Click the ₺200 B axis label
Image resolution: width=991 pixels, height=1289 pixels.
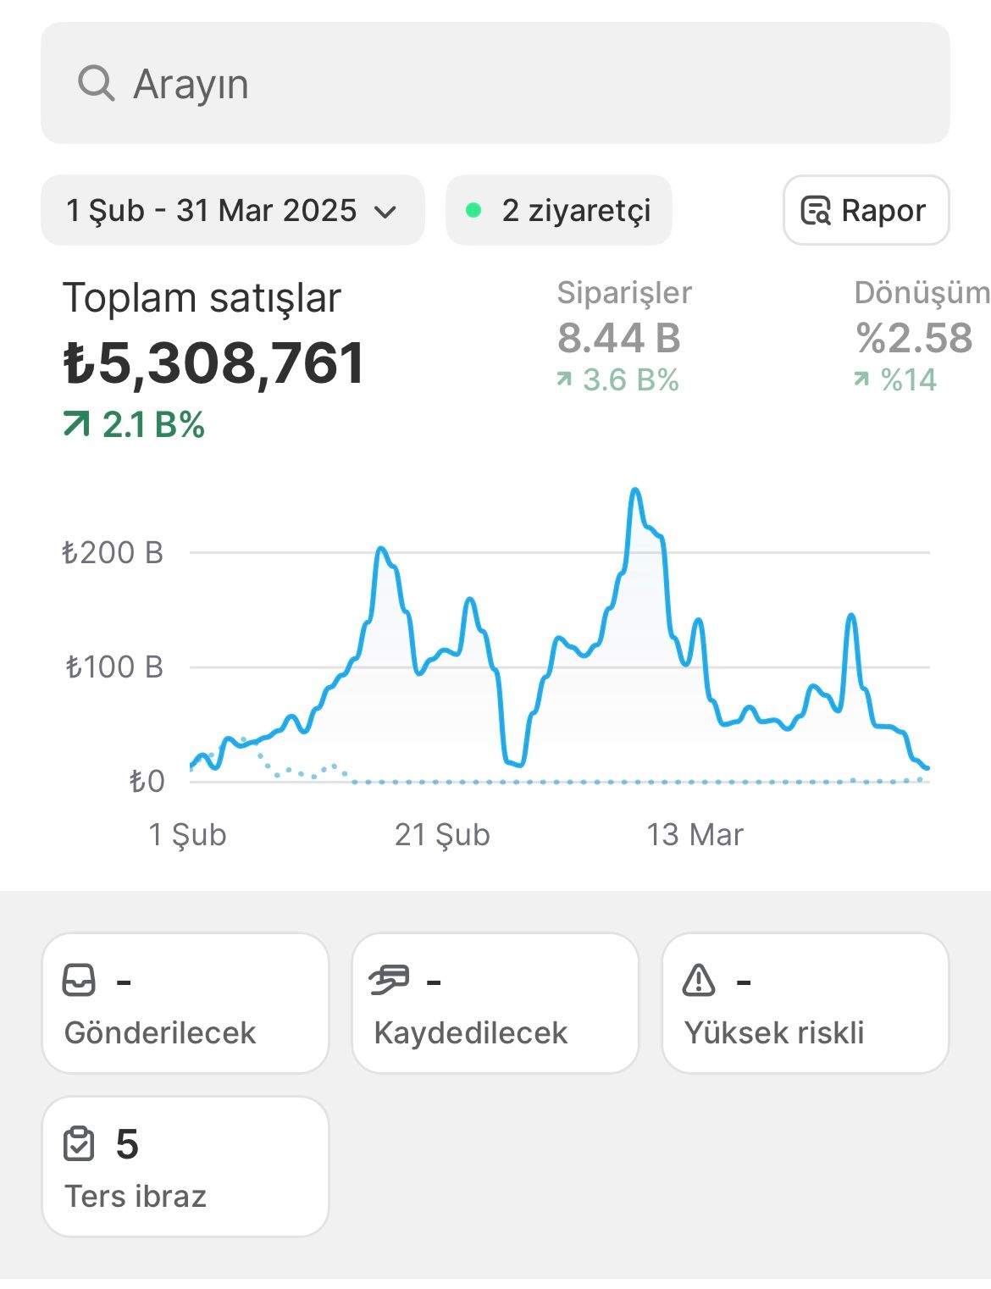pyautogui.click(x=113, y=553)
